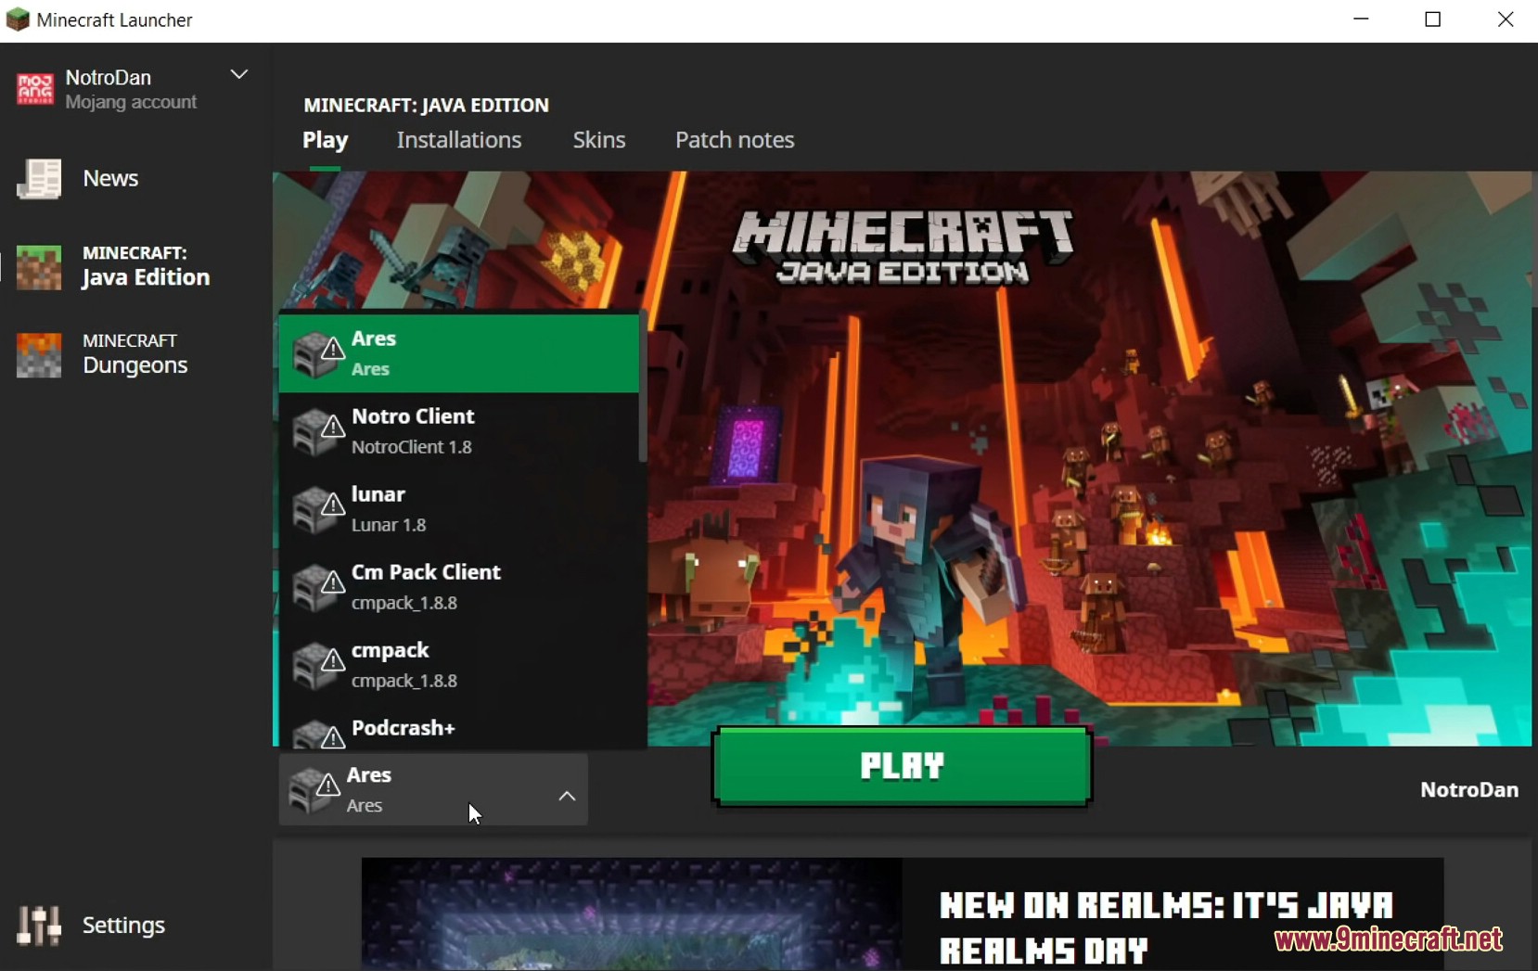Click lunar installation icon
Viewport: 1538px width, 971px height.
coord(317,509)
